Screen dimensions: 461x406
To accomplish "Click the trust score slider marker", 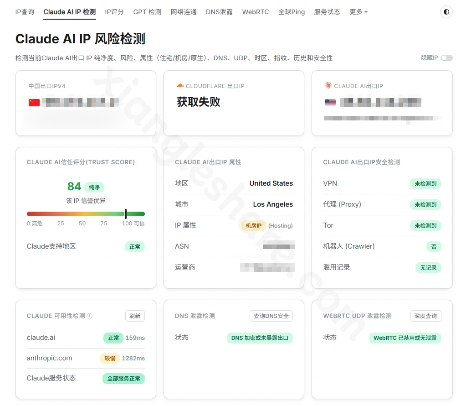I will coord(126,214).
